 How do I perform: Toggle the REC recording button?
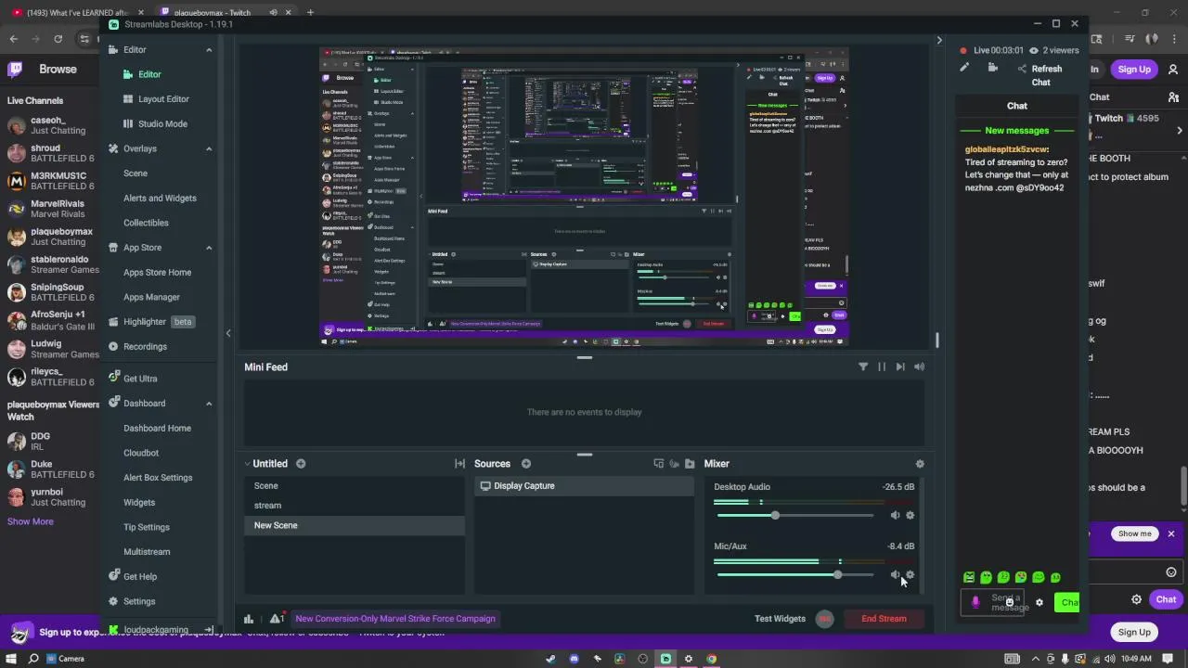[x=824, y=619]
